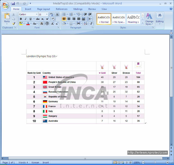Viewport: 174px width, 165px height.
Task: Open the phonetic guide tool
Action: click(51, 14)
